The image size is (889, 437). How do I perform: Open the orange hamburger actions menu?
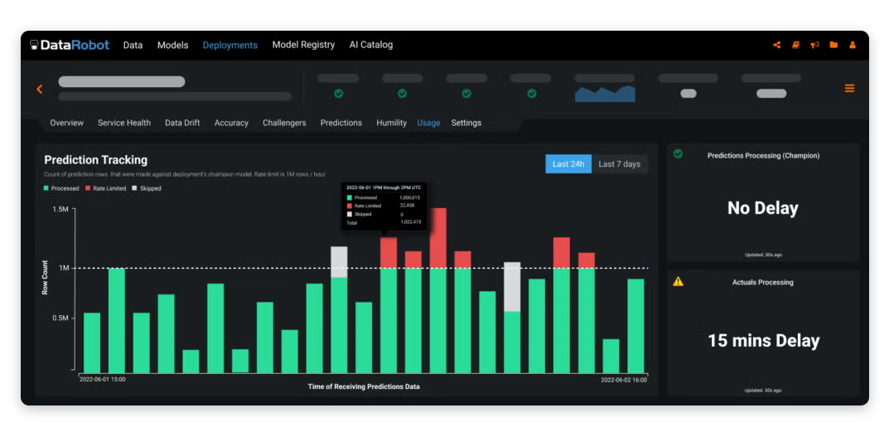point(849,88)
